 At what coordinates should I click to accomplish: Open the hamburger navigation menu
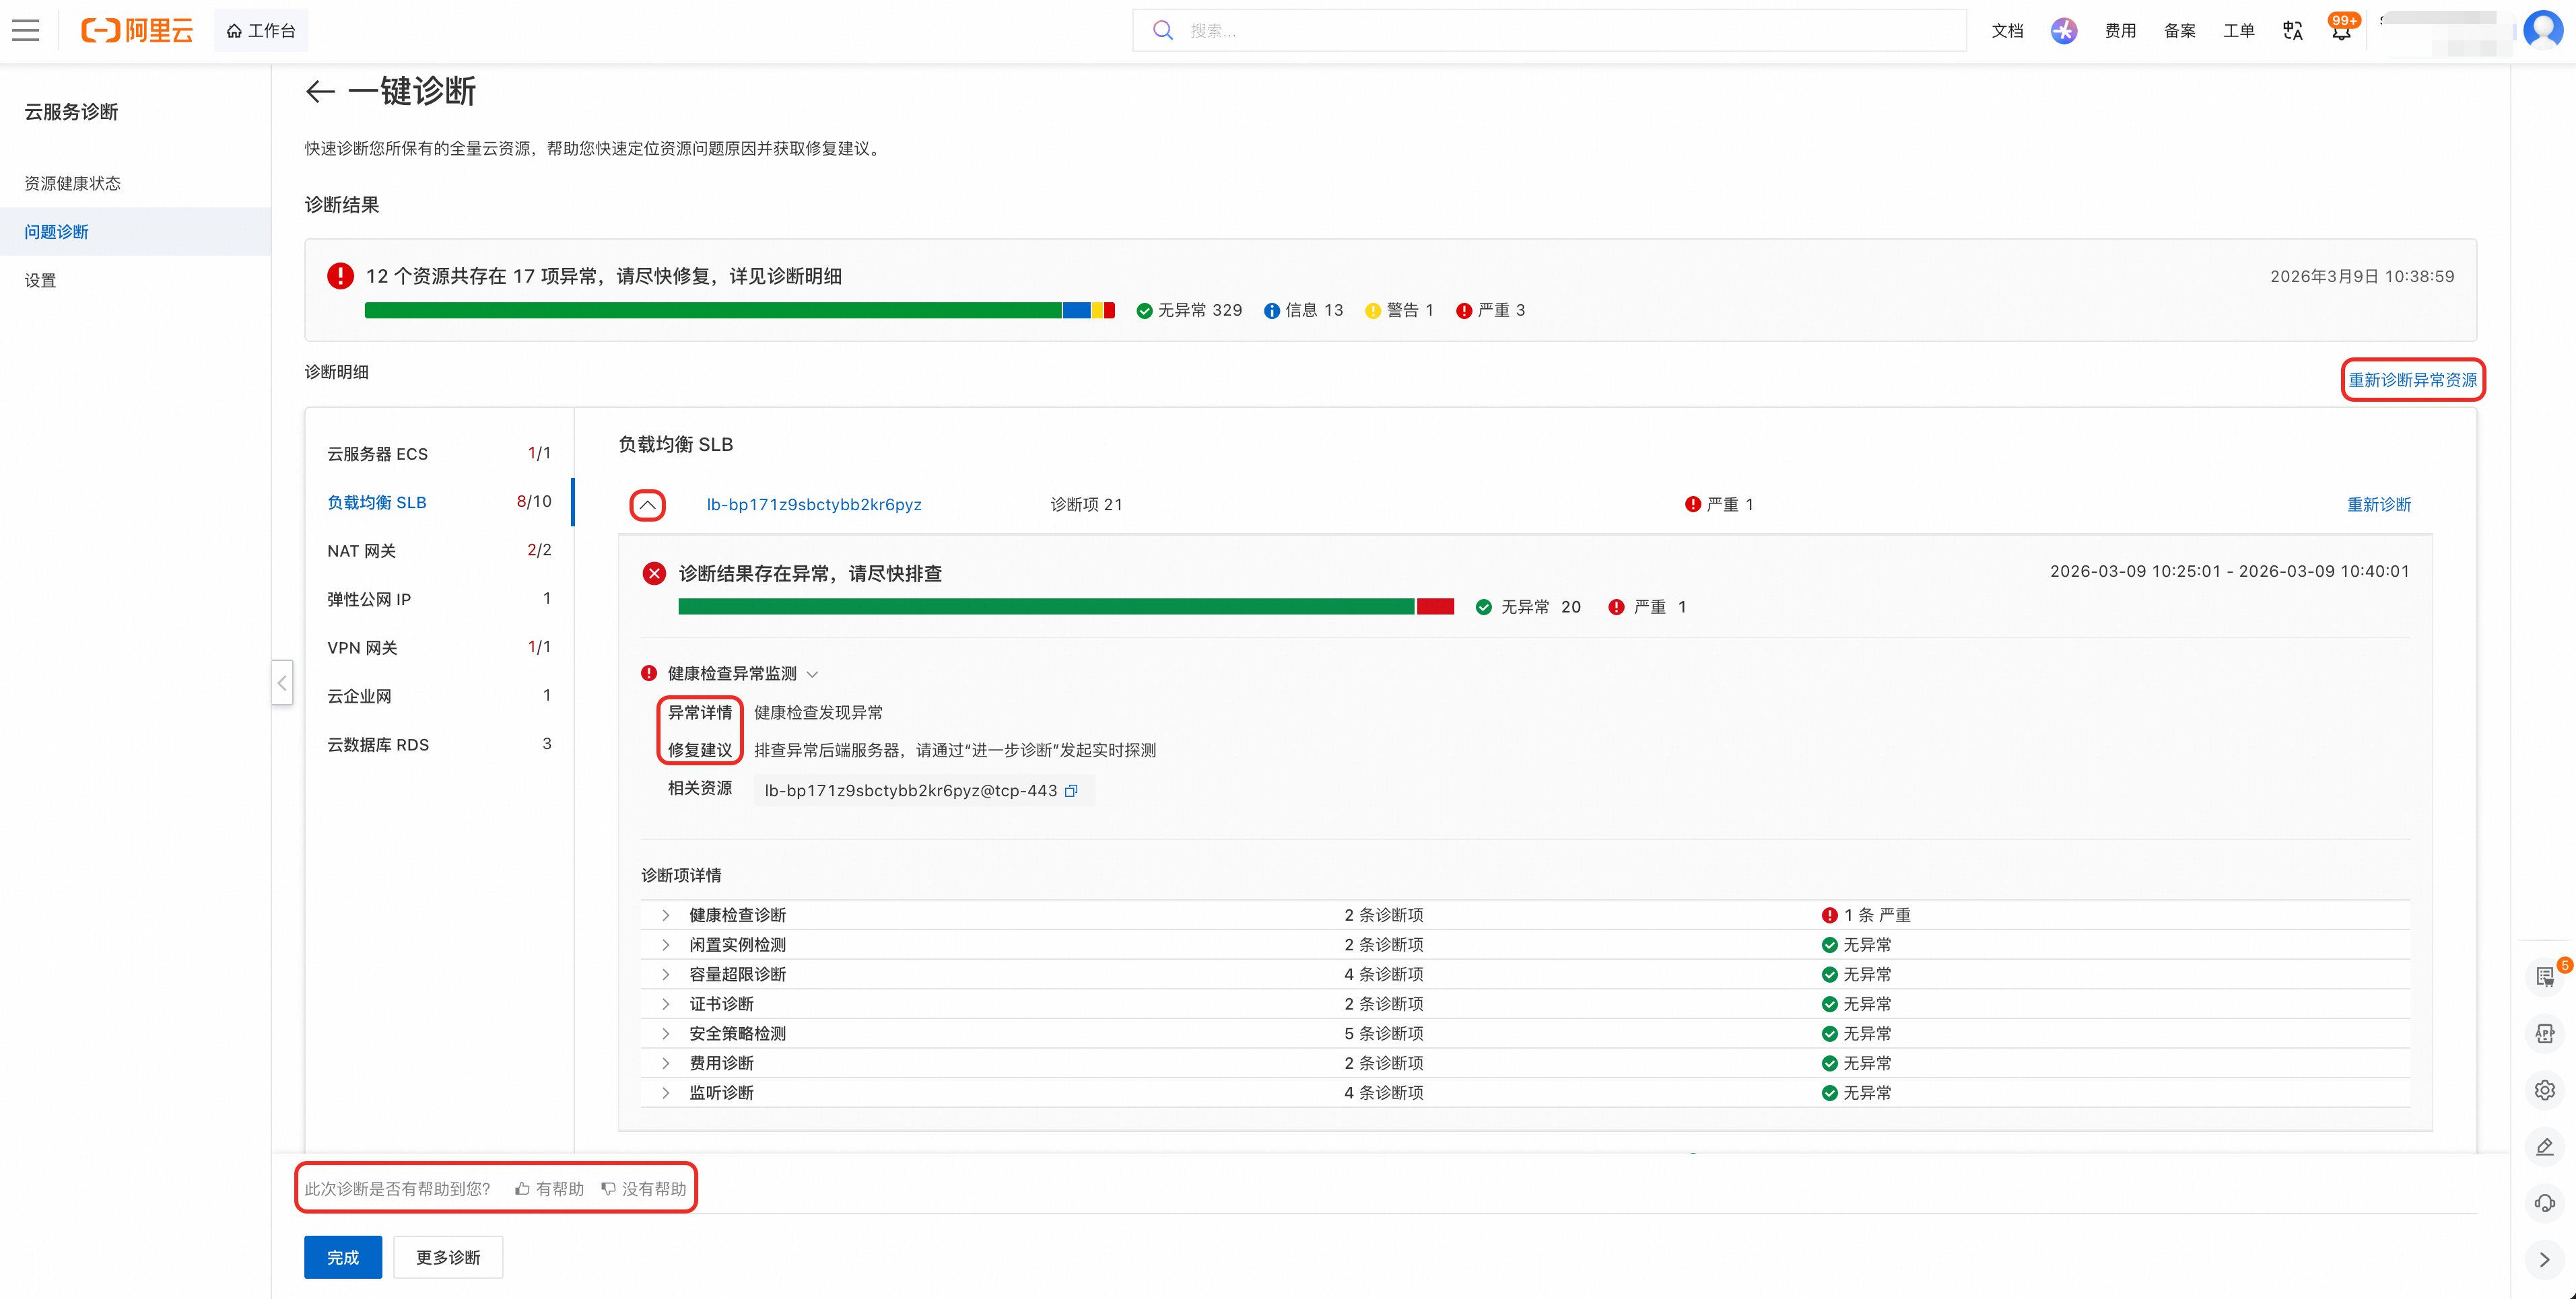point(26,31)
